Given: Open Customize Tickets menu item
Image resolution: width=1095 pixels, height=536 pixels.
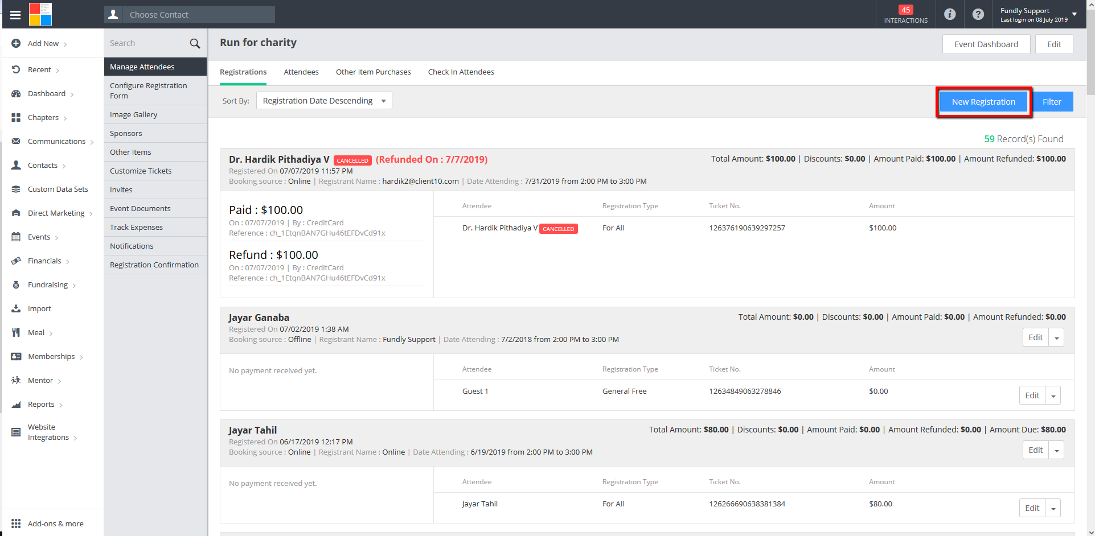Looking at the screenshot, I should [x=155, y=171].
